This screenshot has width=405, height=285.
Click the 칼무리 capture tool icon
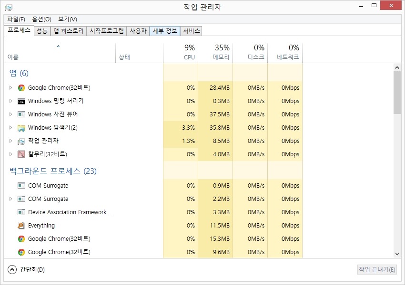coord(21,154)
